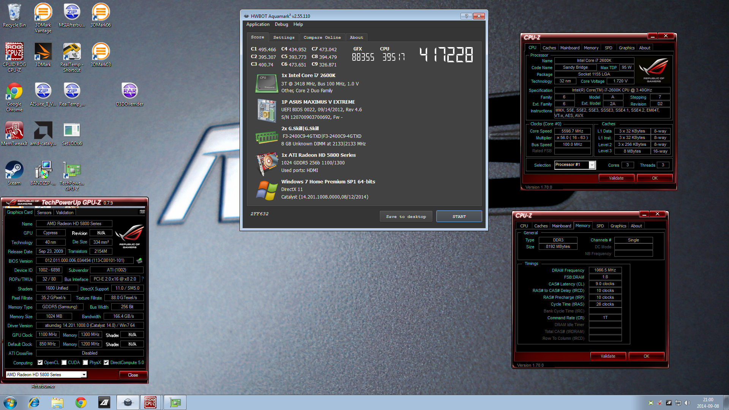Viewport: 729px width, 410px height.
Task: Click the Save to desktop button
Action: point(406,216)
